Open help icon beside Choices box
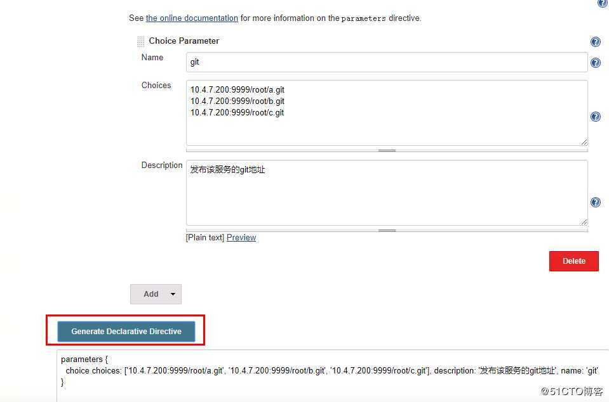The height and width of the screenshot is (402, 609). [596, 117]
